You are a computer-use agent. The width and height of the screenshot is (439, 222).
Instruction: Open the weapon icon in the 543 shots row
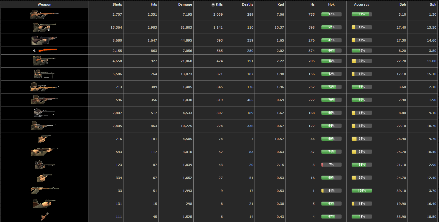pyautogui.click(x=44, y=152)
